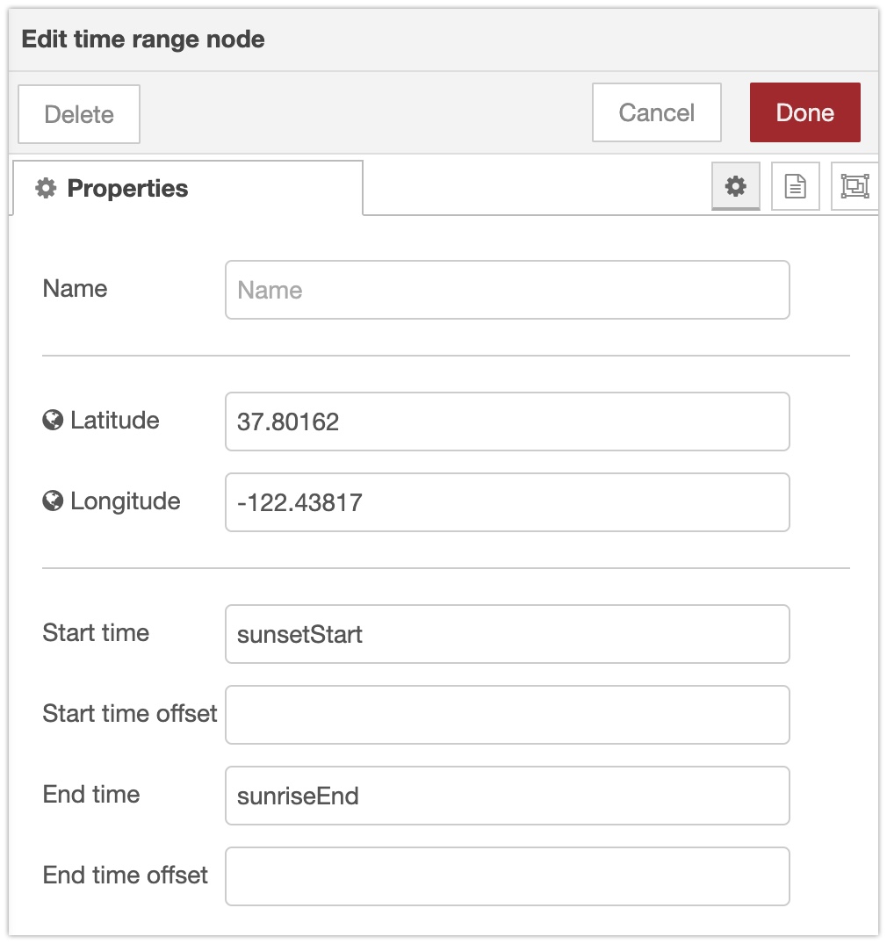The width and height of the screenshot is (887, 944).
Task: Click the globe icon beside Latitude
Action: pos(53,421)
